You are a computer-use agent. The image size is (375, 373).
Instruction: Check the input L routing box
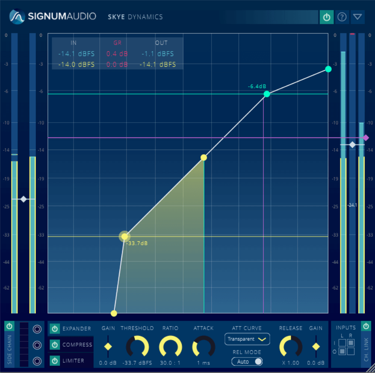(342, 343)
